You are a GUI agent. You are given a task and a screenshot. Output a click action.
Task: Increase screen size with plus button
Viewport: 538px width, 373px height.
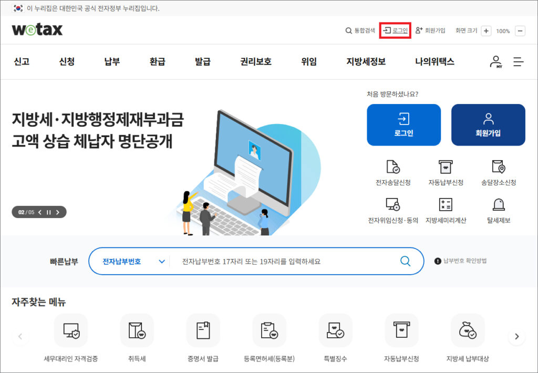pyautogui.click(x=487, y=31)
